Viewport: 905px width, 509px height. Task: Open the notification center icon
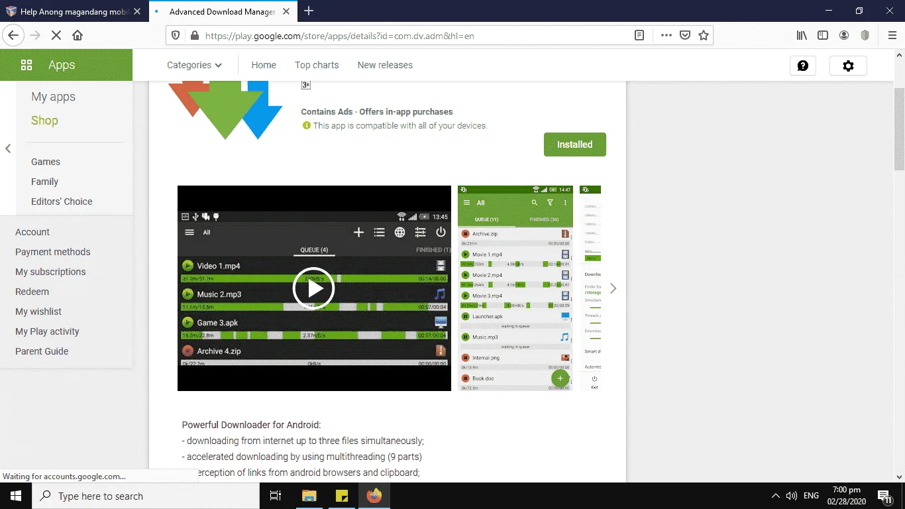click(884, 496)
